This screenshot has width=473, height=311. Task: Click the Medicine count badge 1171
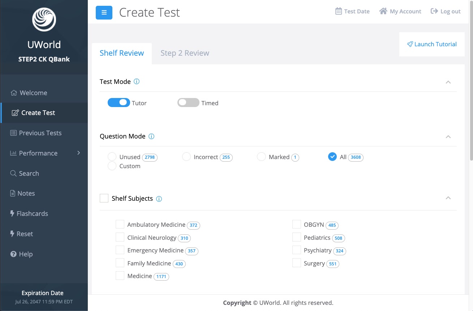(x=161, y=277)
